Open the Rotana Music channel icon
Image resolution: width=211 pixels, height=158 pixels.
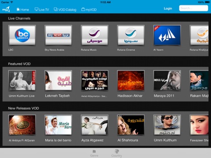95,35
